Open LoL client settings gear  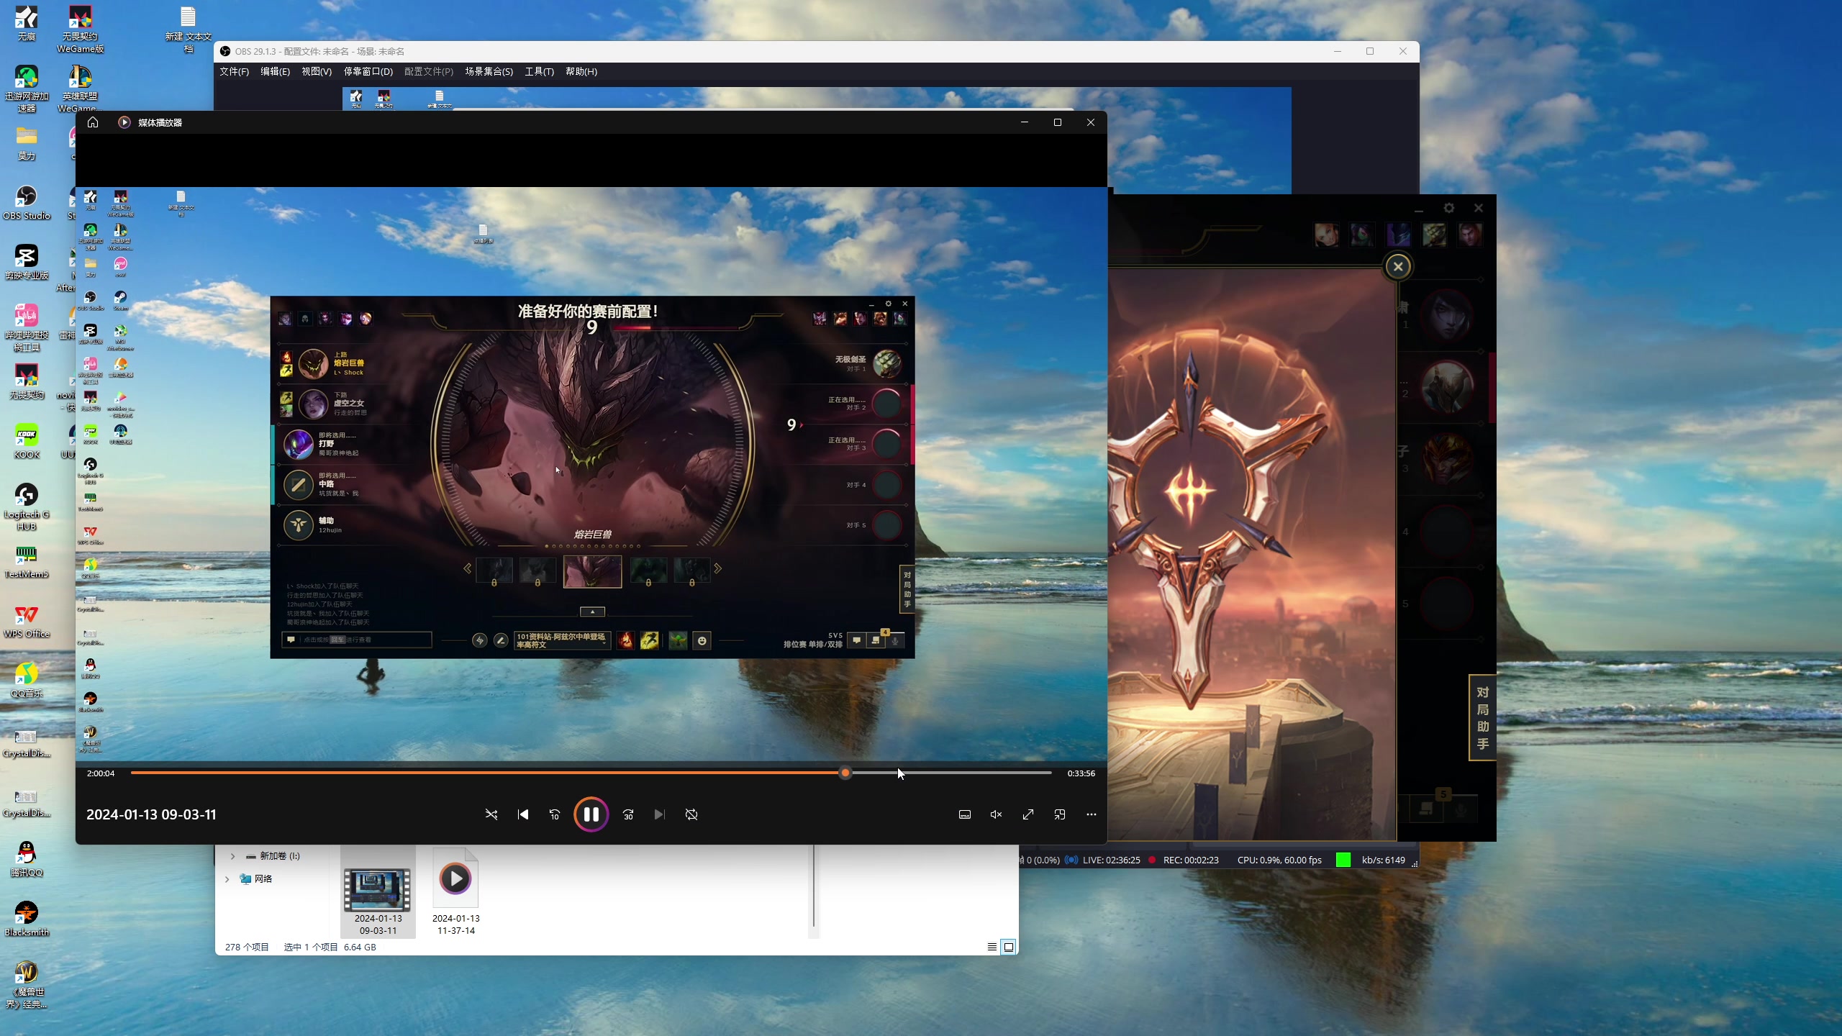tap(1449, 208)
